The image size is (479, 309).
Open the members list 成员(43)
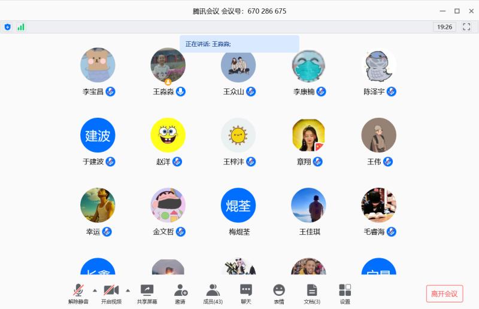click(x=213, y=293)
